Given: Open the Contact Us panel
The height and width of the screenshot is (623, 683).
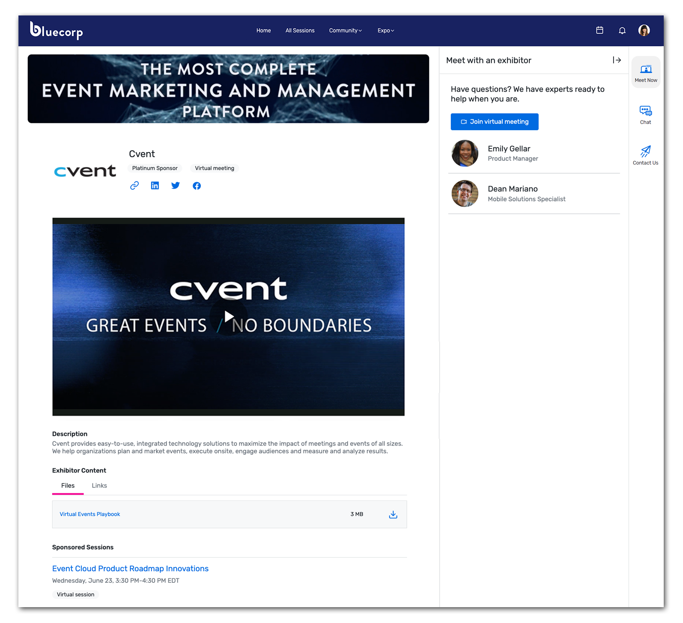Looking at the screenshot, I should tap(645, 155).
